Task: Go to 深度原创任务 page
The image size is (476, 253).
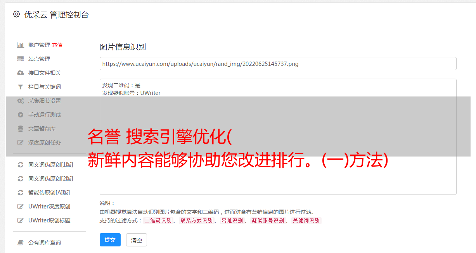Action: (x=45, y=143)
